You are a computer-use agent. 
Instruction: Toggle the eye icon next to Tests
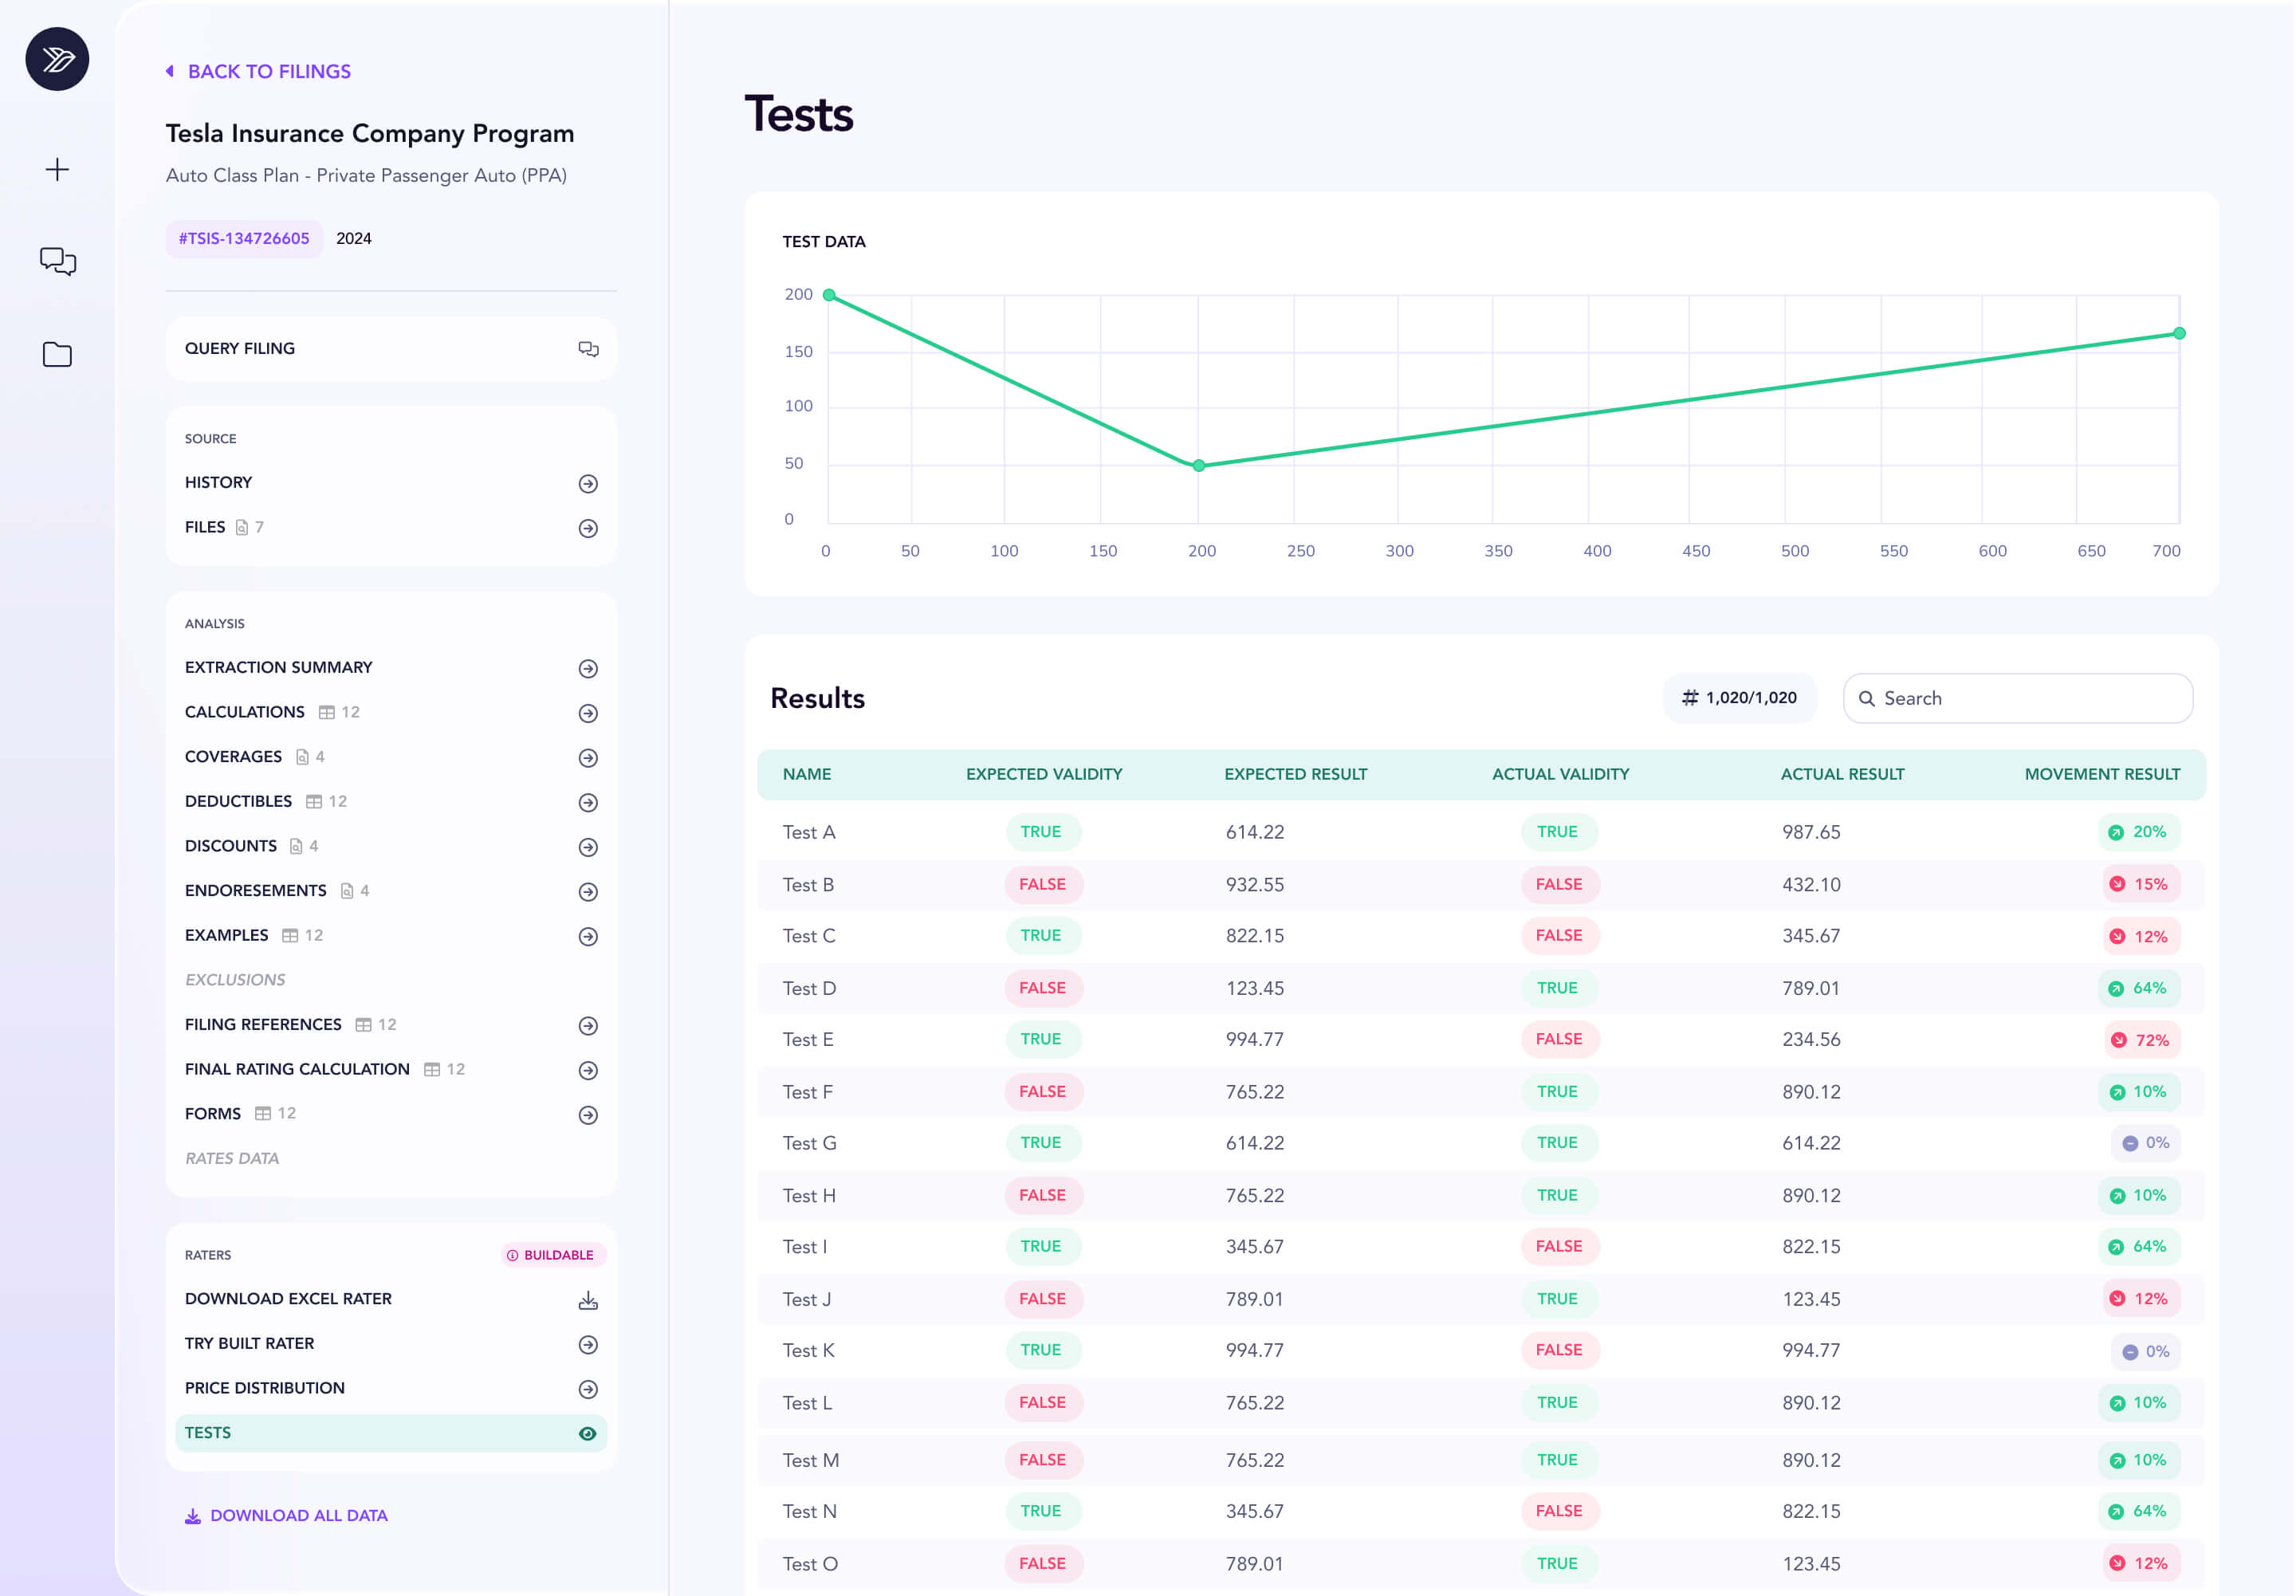(x=588, y=1434)
